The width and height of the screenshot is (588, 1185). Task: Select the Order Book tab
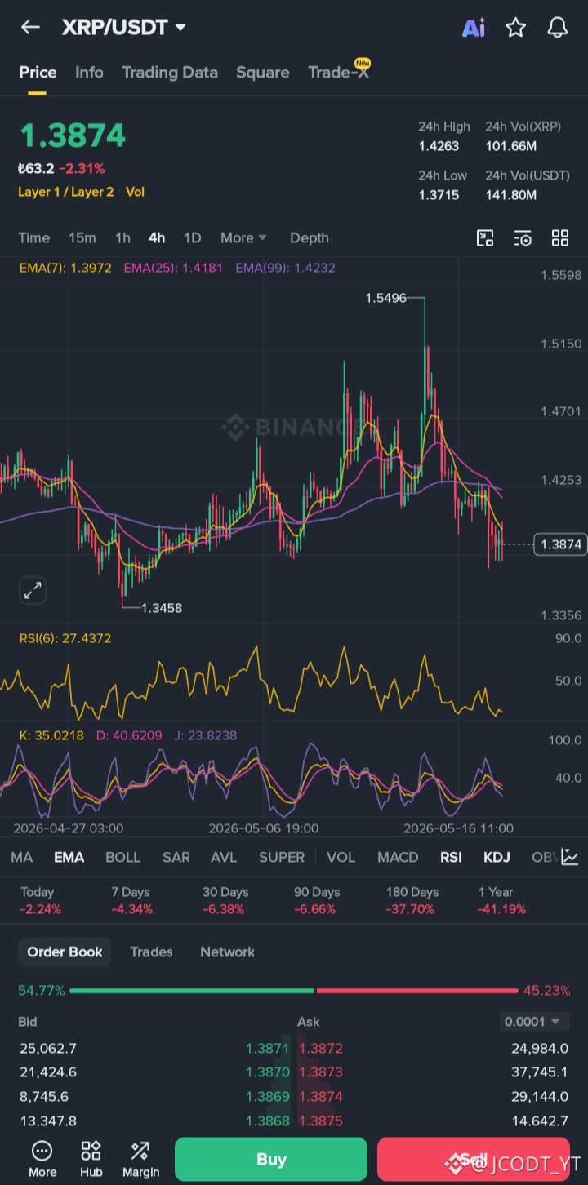pyautogui.click(x=65, y=952)
